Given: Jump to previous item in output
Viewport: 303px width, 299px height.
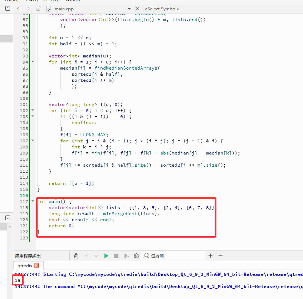Looking at the screenshot, I should (86, 256).
